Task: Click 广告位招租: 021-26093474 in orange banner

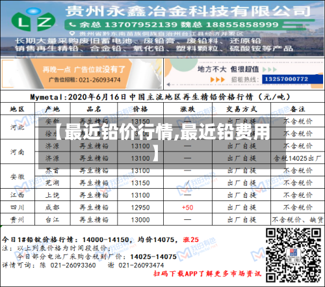Action: pos(84,80)
